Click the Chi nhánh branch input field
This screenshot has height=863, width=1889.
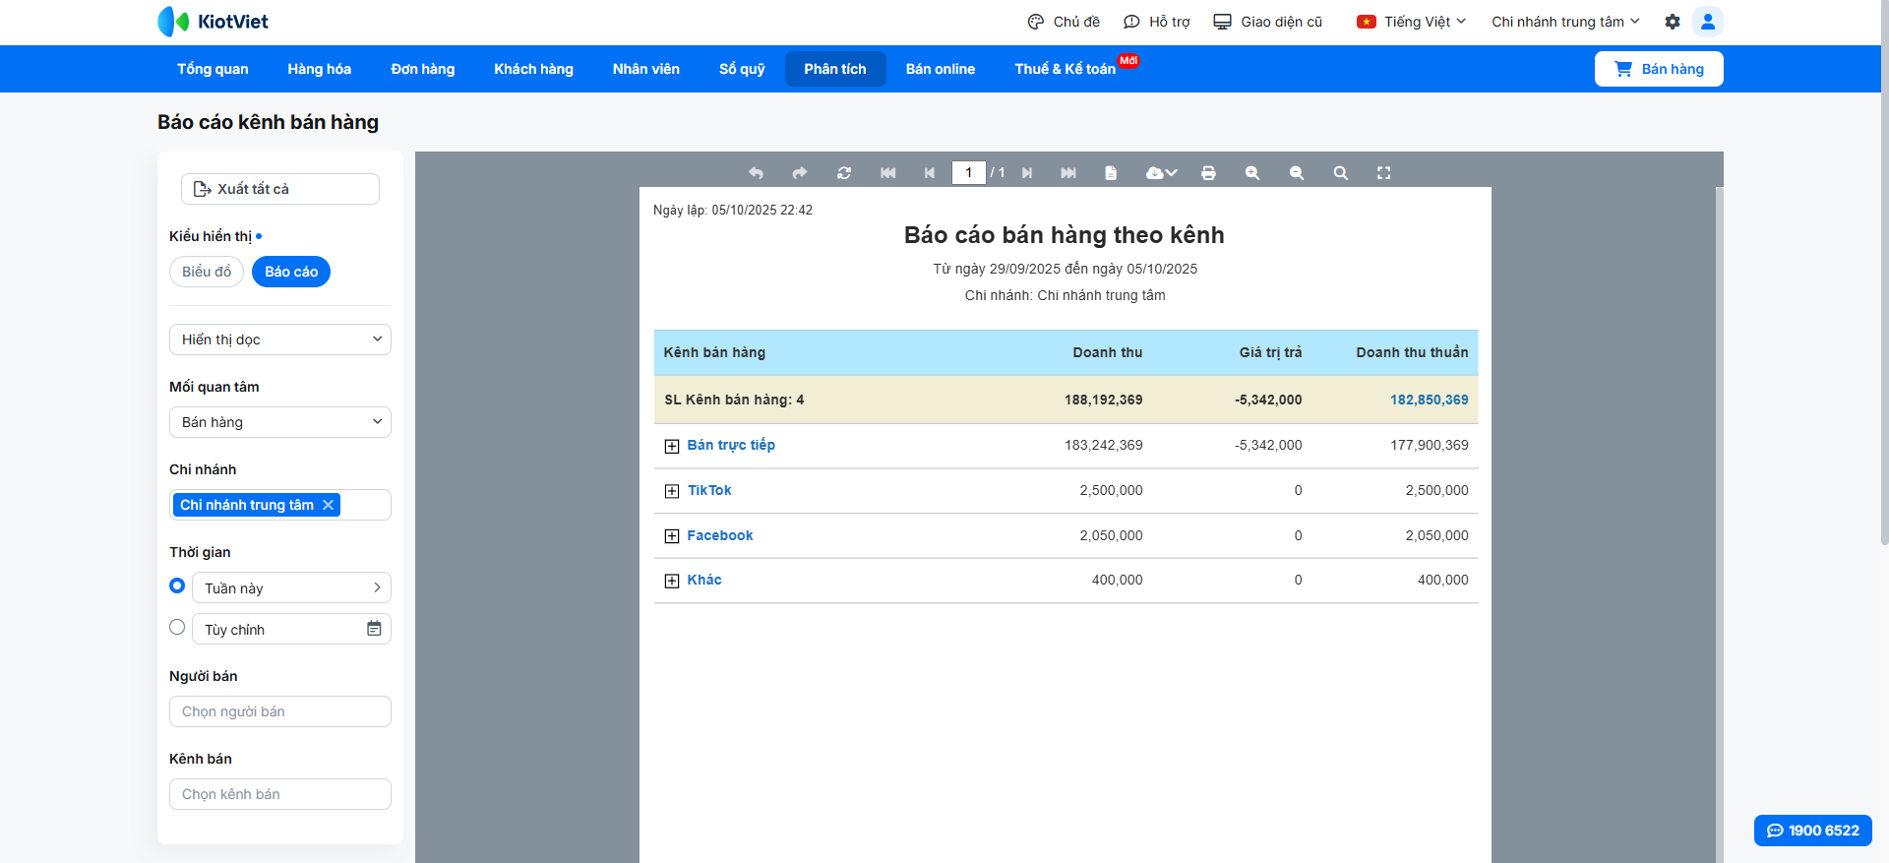pos(280,505)
